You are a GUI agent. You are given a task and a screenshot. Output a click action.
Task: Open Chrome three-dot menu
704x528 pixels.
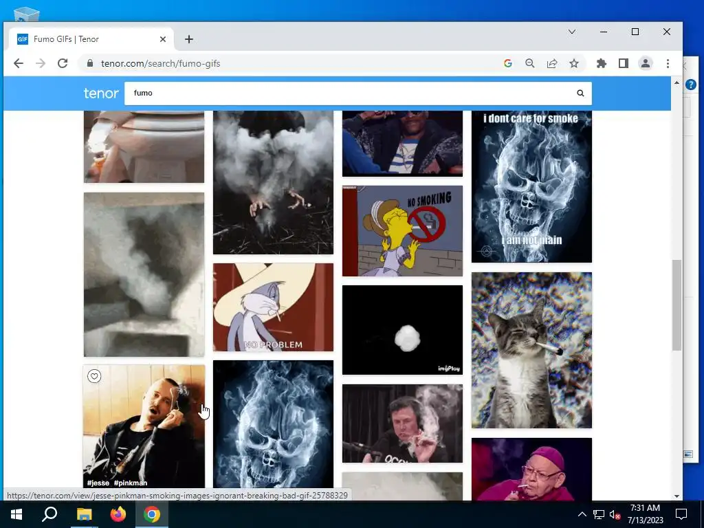[668, 63]
